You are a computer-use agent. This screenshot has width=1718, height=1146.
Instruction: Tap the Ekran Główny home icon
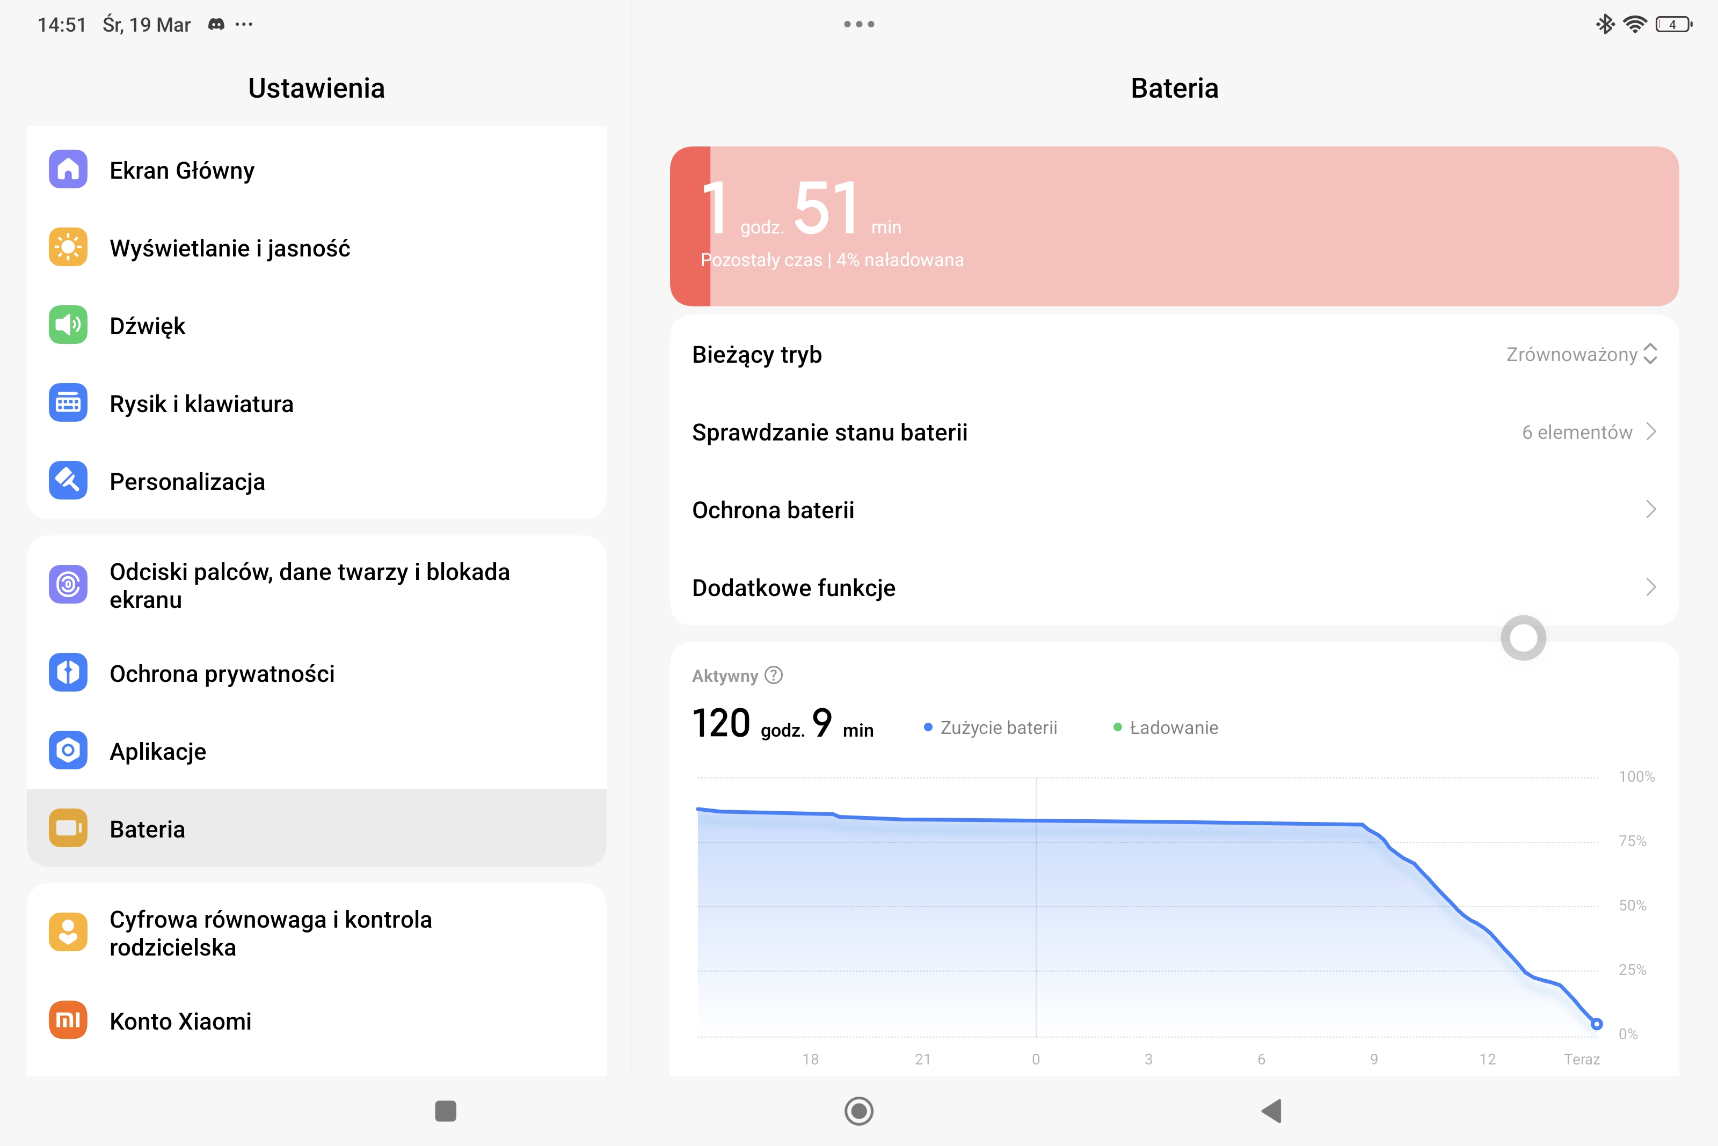pyautogui.click(x=68, y=170)
